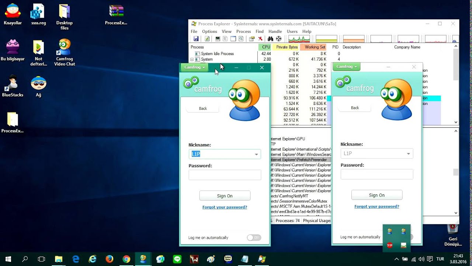The height and width of the screenshot is (266, 472).
Task: Select Camfrog Video Chat desktop icon
Action: (x=65, y=53)
